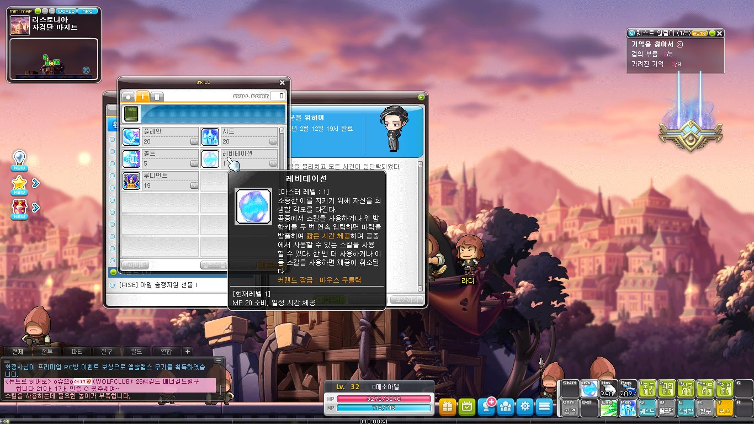
Task: Switch to the I job skill tab
Action: pos(142,97)
